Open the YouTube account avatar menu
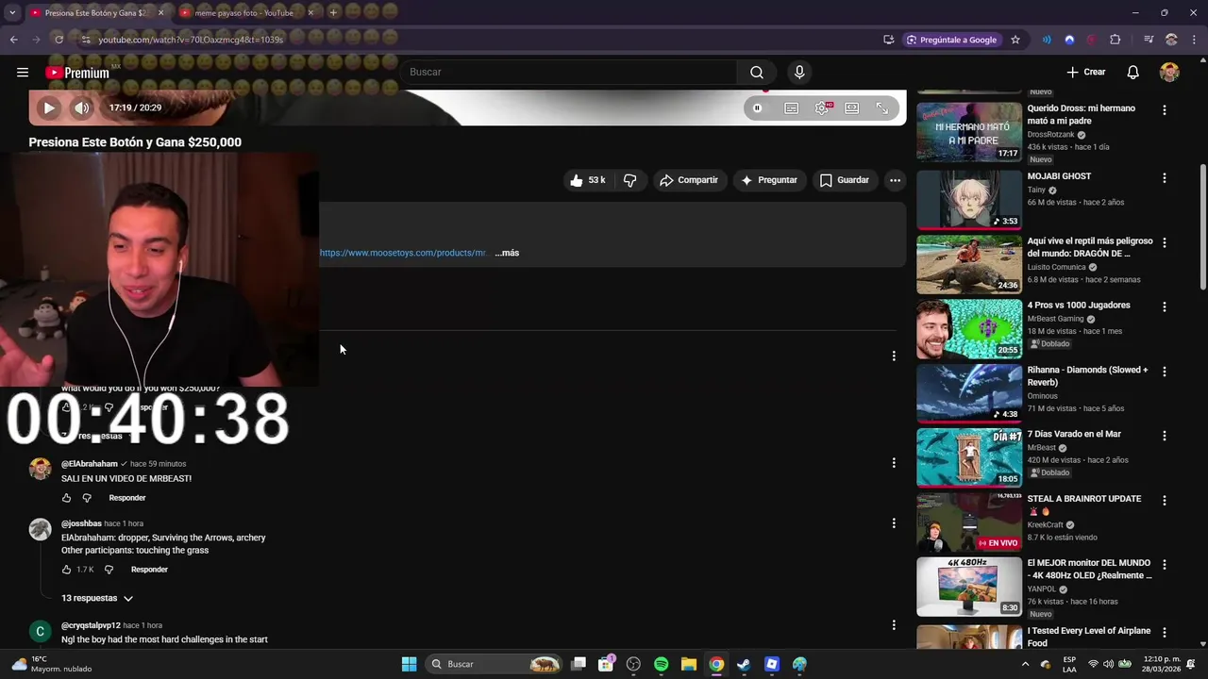1208x679 pixels. [x=1169, y=73]
